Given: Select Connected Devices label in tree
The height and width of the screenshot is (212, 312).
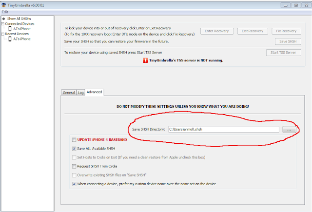Looking at the screenshot, I should pos(19,24).
